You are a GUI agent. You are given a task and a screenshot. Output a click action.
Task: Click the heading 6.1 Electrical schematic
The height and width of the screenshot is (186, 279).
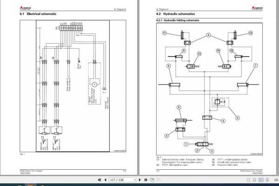pos(38,14)
